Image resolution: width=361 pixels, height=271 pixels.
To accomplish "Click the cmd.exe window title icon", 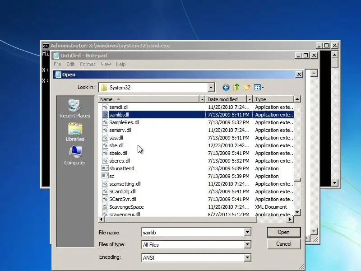I will click(x=46, y=46).
